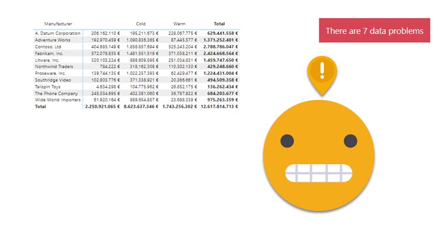The image size is (441, 230).
Task: Click the bold Total column header
Action: coord(219,24)
